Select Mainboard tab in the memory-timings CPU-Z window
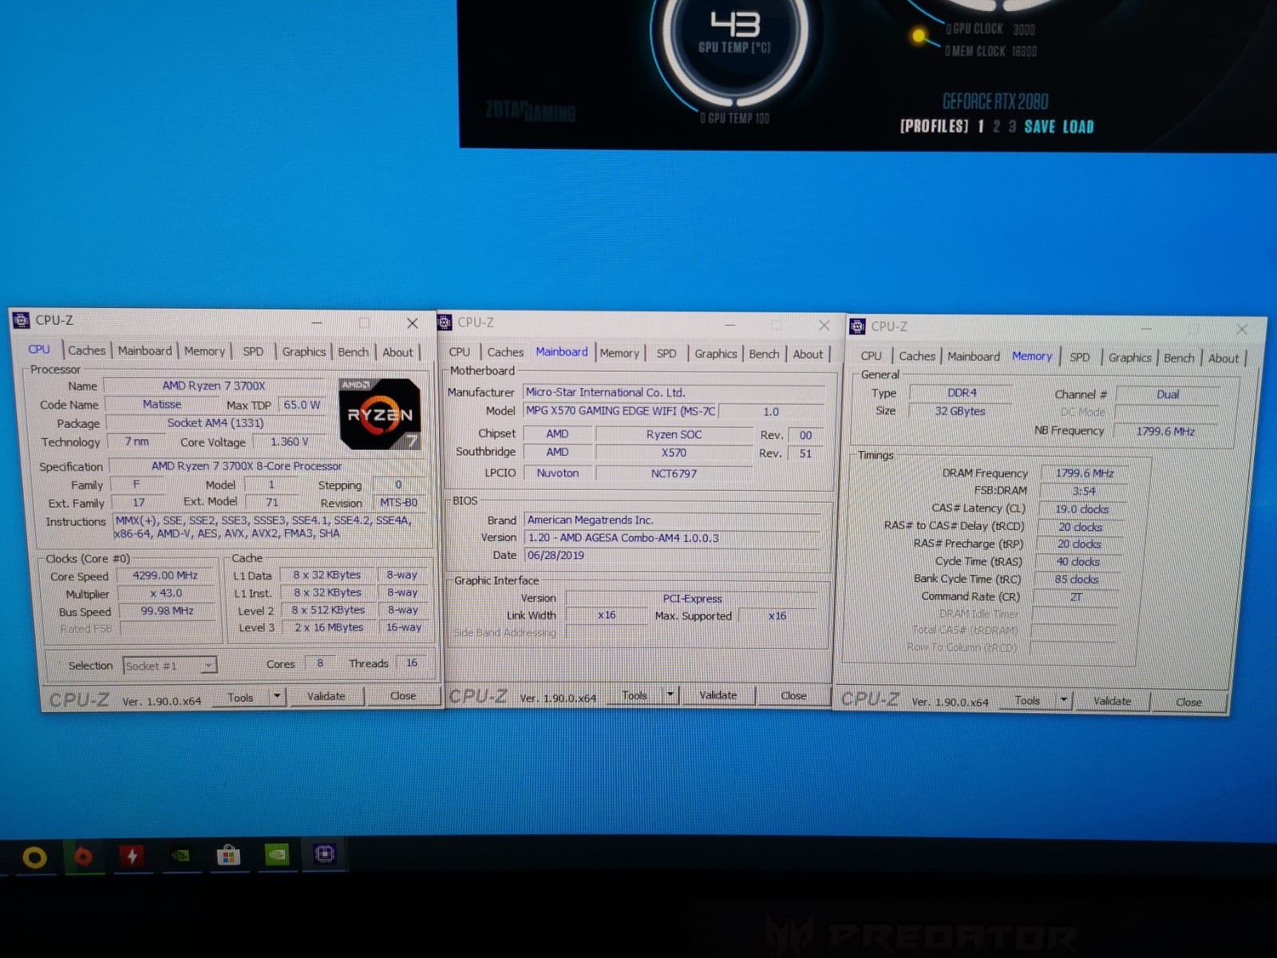The height and width of the screenshot is (958, 1277). 974,357
